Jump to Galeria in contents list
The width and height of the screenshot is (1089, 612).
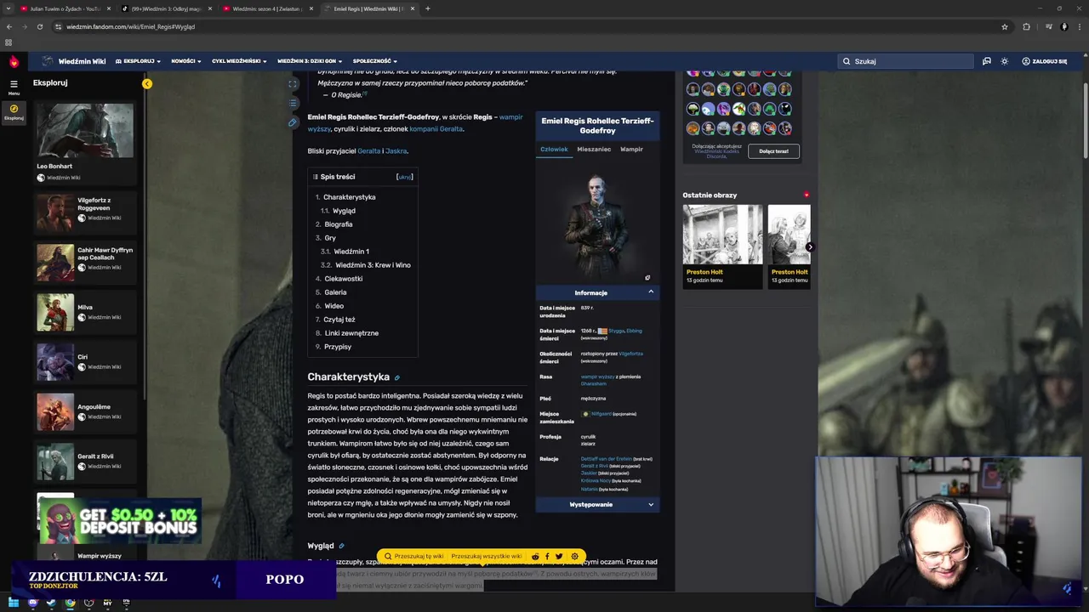[335, 292]
